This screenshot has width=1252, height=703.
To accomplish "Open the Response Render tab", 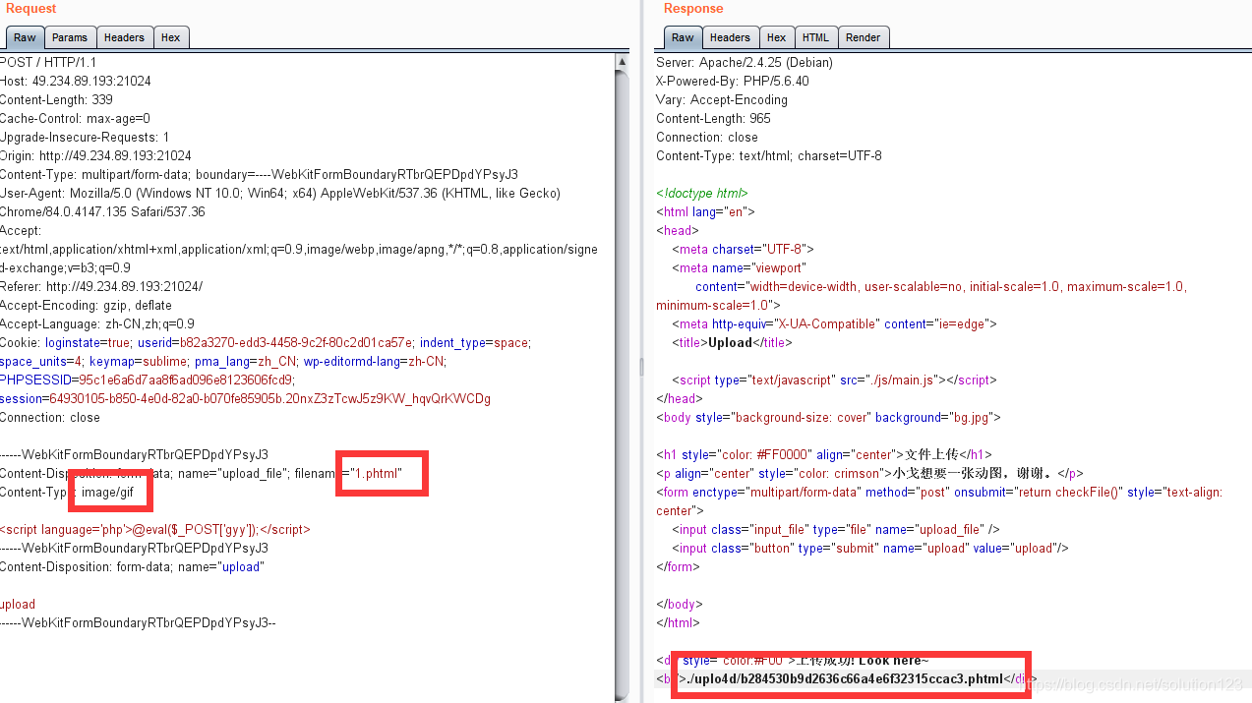I will pyautogui.click(x=864, y=37).
